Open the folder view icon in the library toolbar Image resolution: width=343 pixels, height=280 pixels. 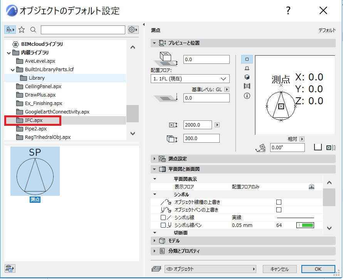[x=10, y=30]
